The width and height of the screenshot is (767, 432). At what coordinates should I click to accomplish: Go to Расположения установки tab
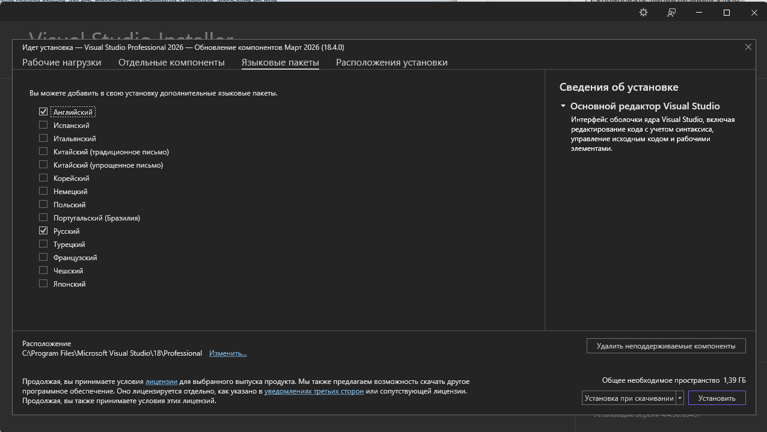point(392,62)
